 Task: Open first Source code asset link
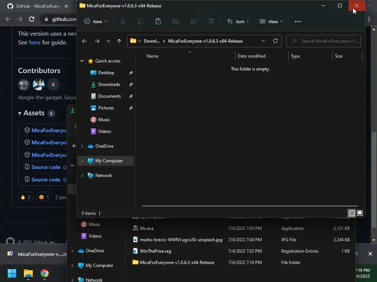click(46, 167)
